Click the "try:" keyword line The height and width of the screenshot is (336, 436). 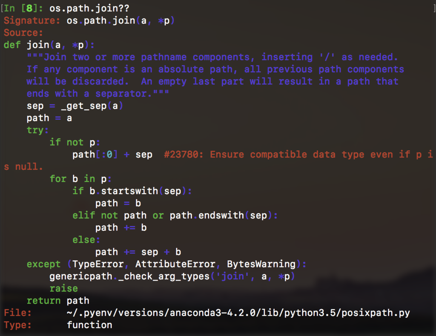click(x=37, y=130)
